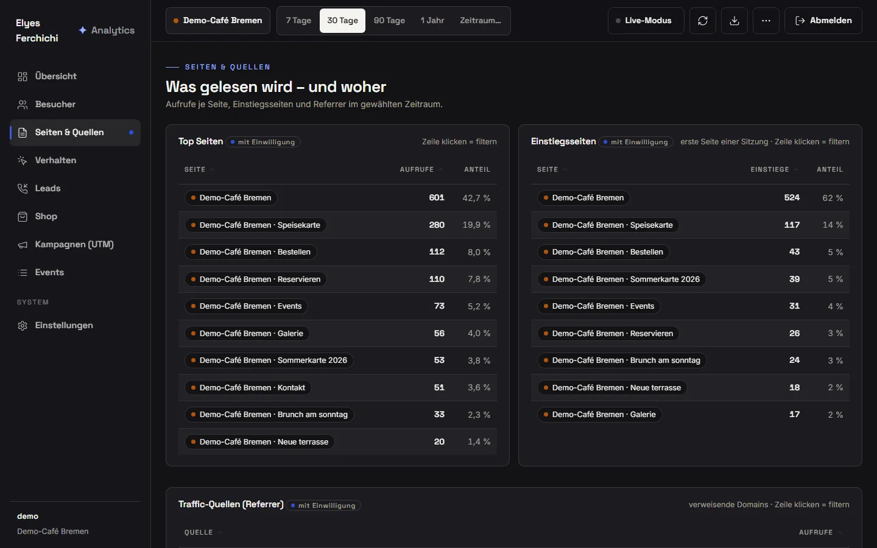Toggle the Live-Modus switch

point(646,21)
